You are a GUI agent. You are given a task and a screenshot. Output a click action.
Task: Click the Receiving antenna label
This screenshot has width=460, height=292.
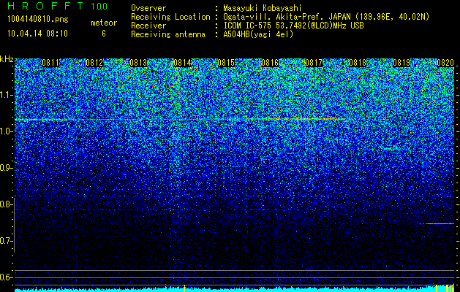(x=168, y=34)
